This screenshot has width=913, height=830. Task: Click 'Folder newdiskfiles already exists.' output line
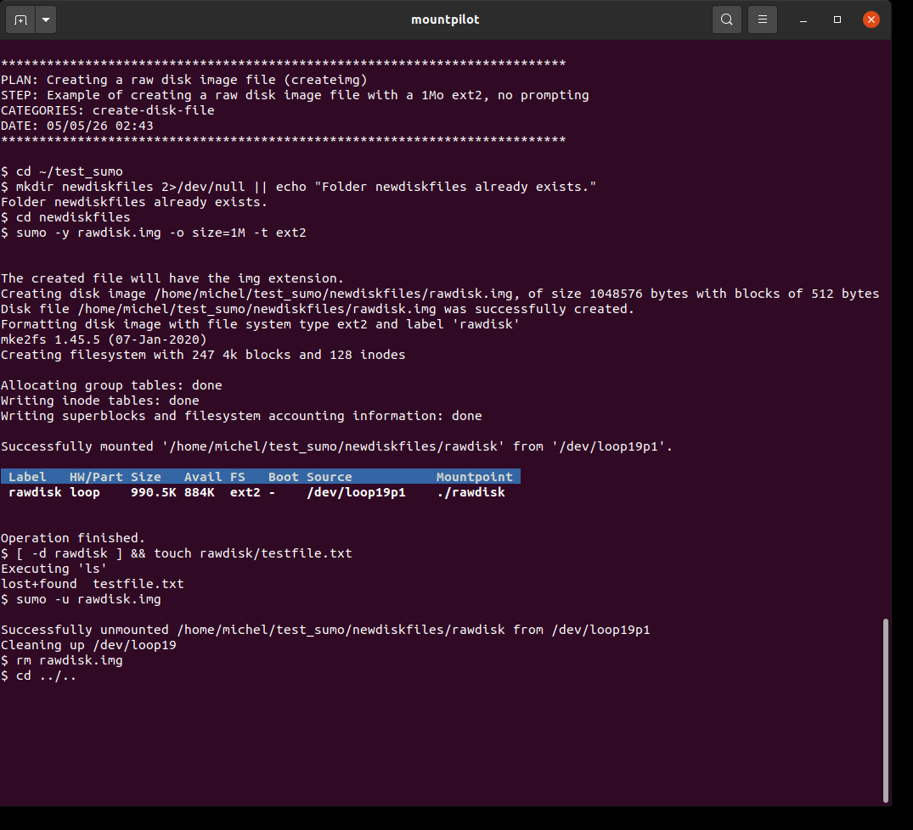tap(134, 202)
